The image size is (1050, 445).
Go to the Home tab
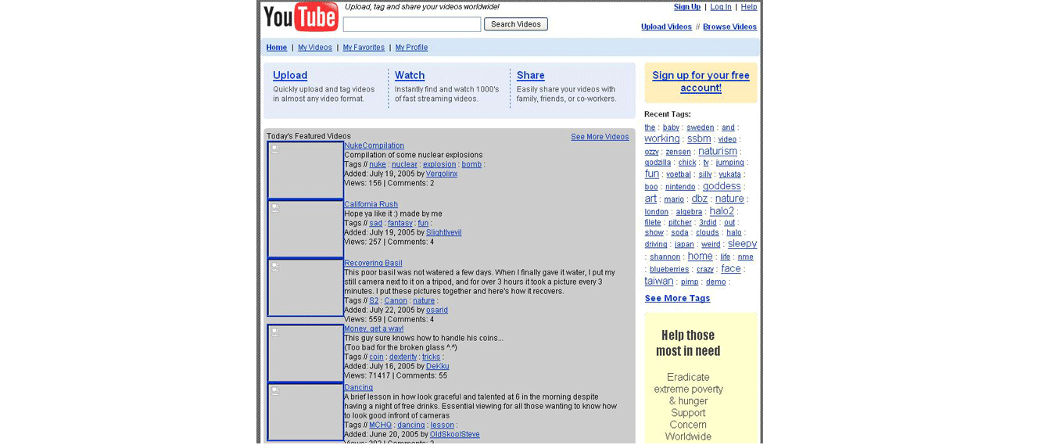(x=277, y=48)
